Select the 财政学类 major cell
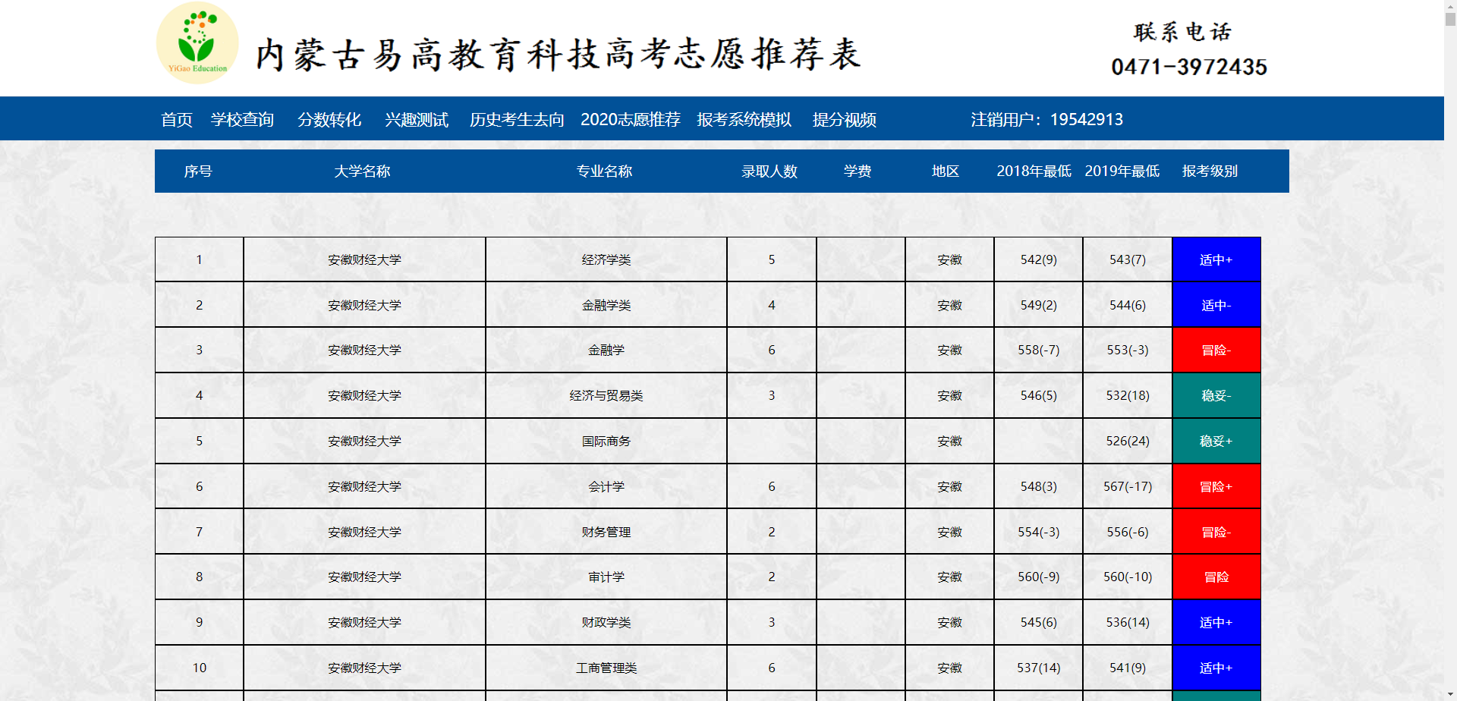 pyautogui.click(x=606, y=622)
